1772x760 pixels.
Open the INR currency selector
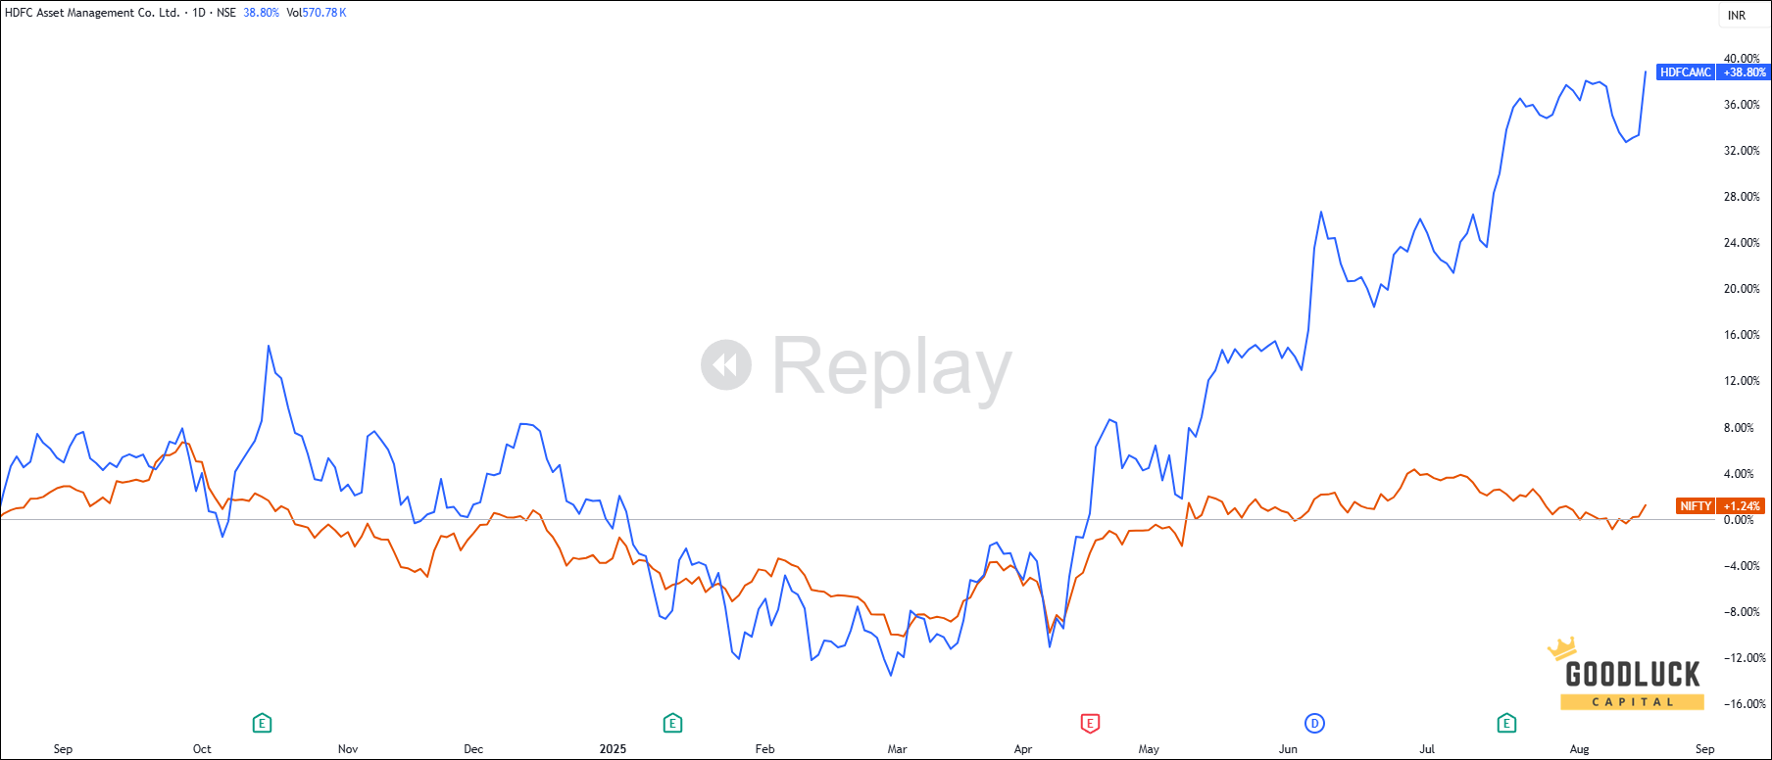tap(1737, 15)
